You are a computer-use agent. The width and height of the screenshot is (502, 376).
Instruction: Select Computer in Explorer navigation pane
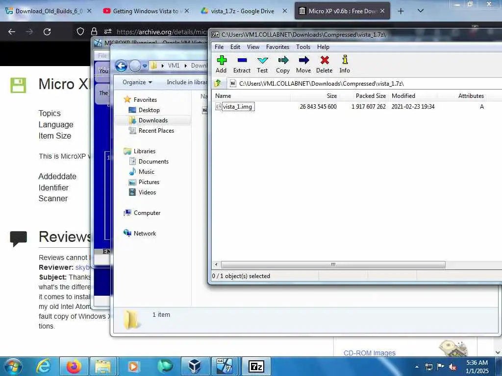[x=147, y=213]
